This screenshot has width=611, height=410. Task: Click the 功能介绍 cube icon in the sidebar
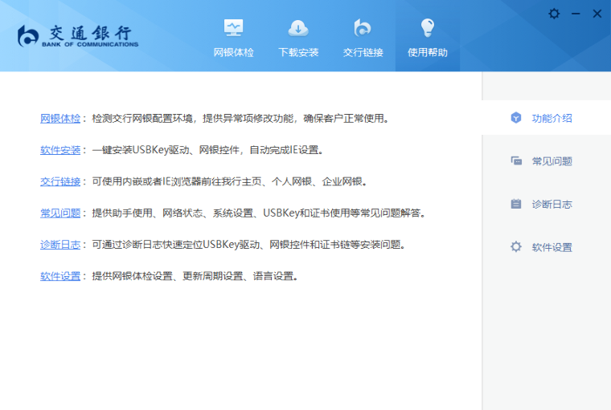coord(516,118)
